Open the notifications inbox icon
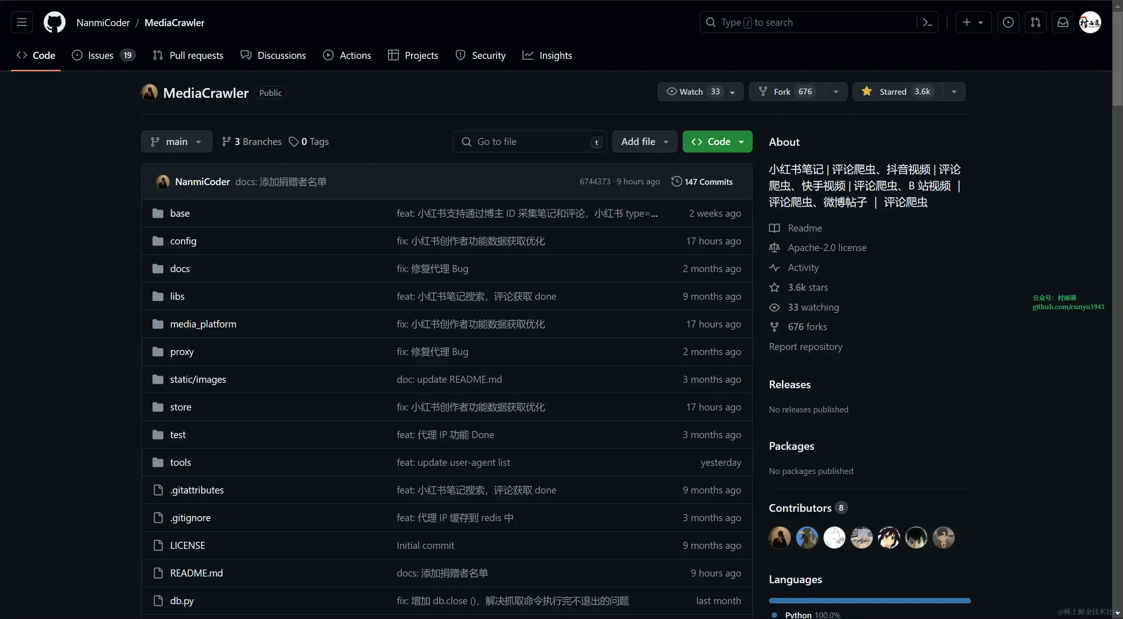The height and width of the screenshot is (619, 1123). [x=1063, y=22]
